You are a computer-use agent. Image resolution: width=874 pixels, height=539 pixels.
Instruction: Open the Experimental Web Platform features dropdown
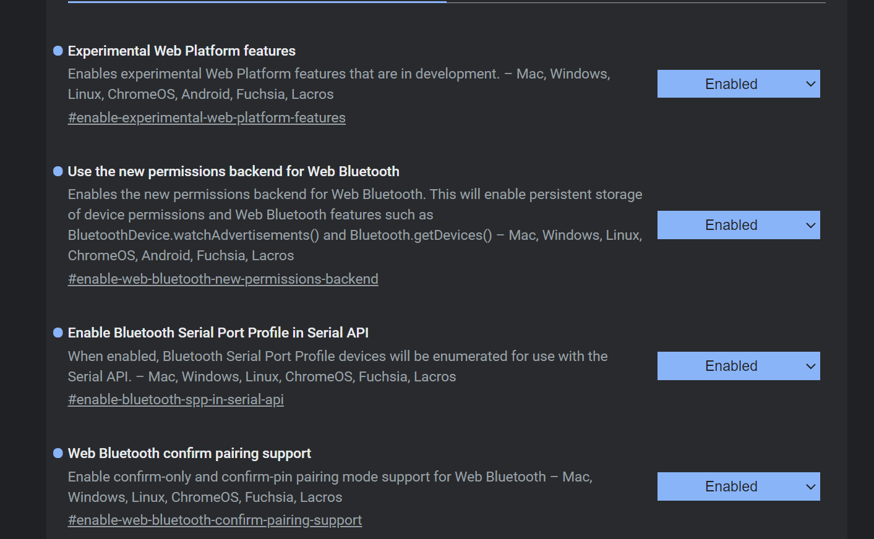[738, 83]
